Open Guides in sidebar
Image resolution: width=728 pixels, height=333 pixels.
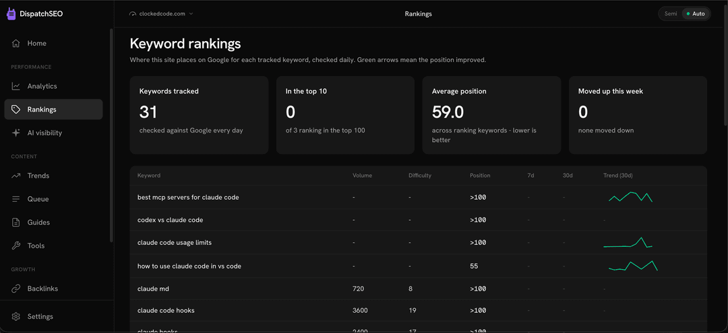[x=38, y=222]
